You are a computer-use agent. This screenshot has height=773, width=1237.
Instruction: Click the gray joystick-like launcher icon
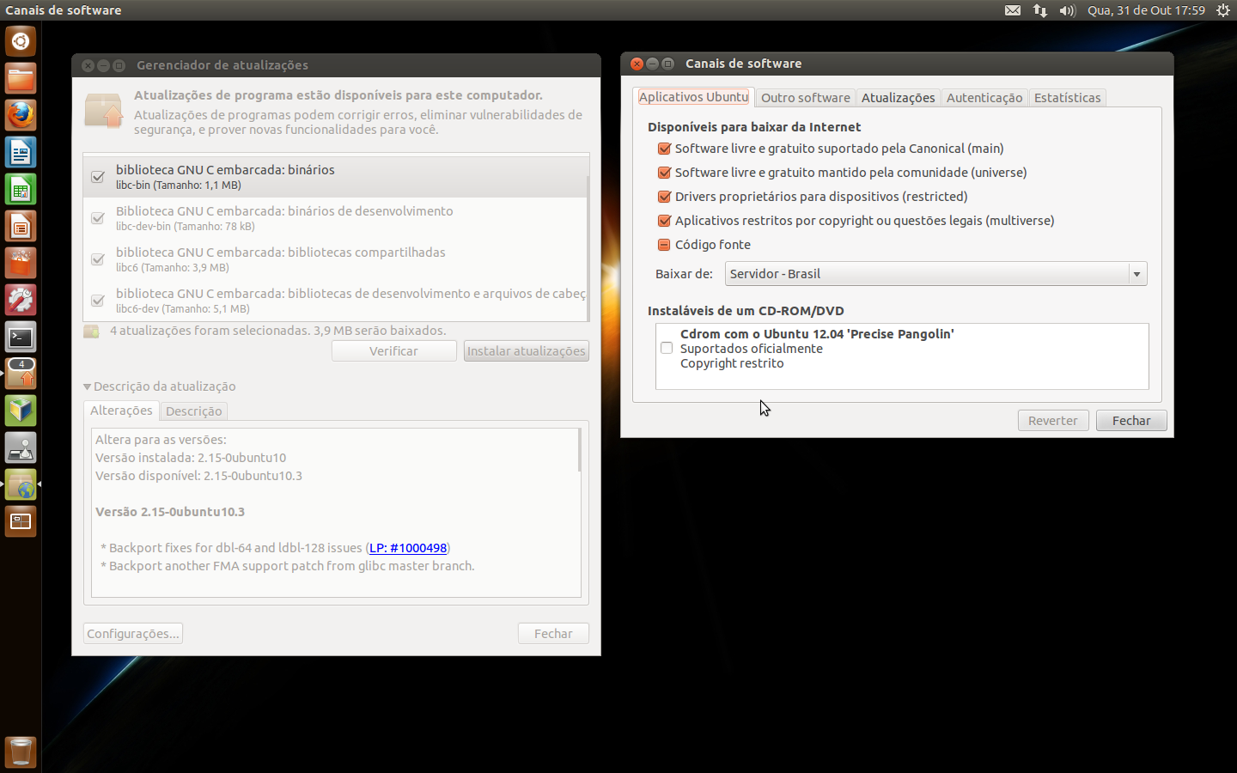21,448
